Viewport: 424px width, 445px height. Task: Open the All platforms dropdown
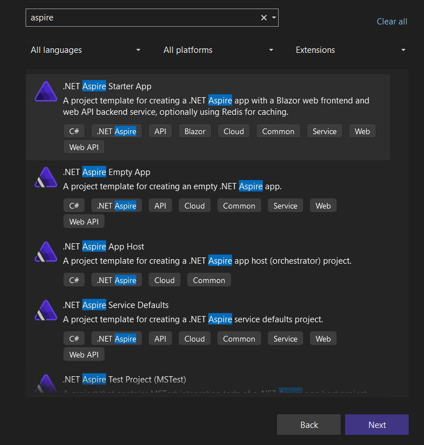(x=218, y=50)
